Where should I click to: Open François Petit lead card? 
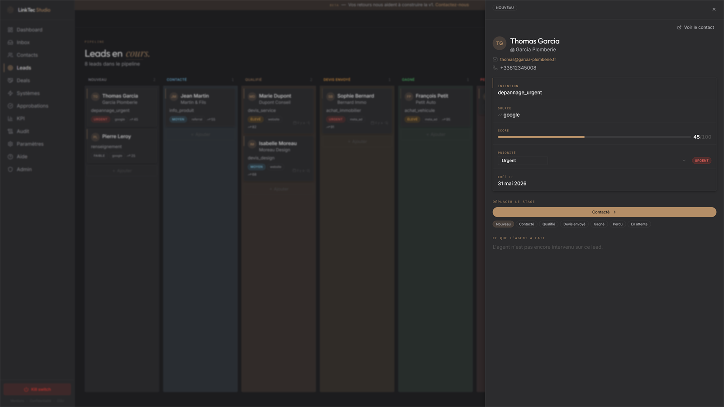(435, 107)
